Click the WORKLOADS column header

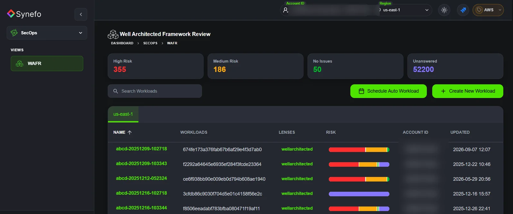[x=194, y=132]
